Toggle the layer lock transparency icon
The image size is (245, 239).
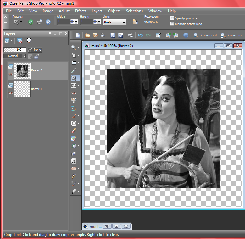[x=37, y=56]
